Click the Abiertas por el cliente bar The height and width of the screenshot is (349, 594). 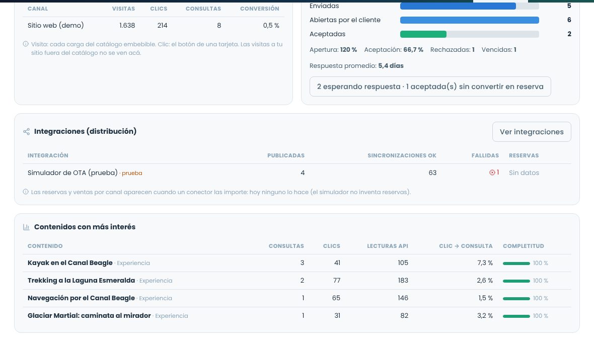[469, 20]
